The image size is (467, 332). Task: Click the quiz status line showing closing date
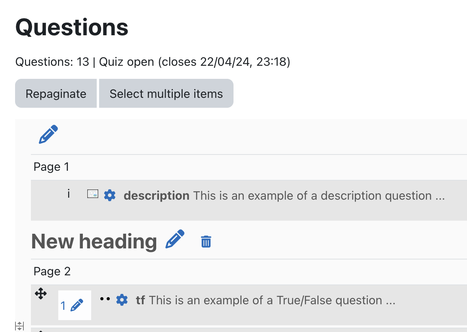[x=153, y=62]
